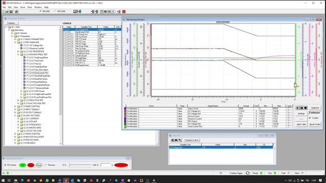Open File Explorer from taskbar
326x183 pixels.
(x=16, y=180)
